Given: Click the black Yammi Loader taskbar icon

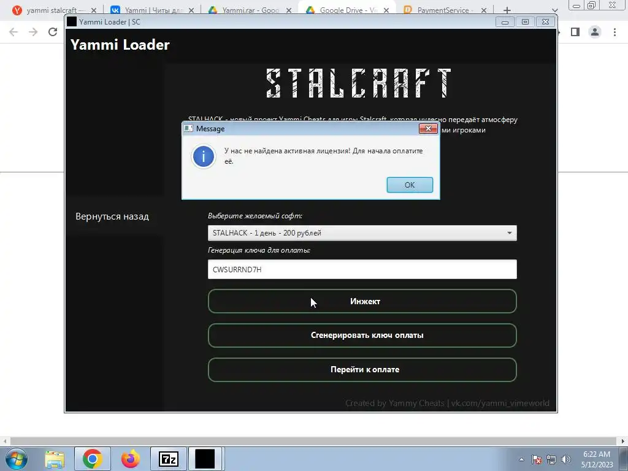Looking at the screenshot, I should 205,459.
